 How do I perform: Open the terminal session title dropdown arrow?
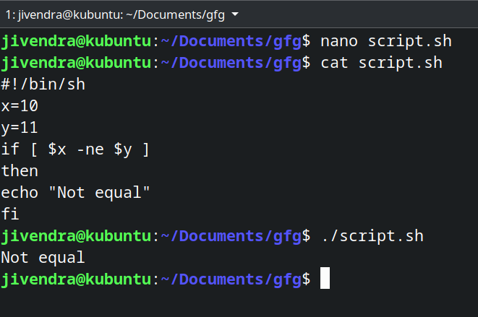pos(236,14)
